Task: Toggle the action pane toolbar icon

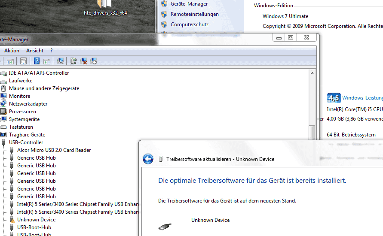Action: pyautogui.click(x=47, y=61)
